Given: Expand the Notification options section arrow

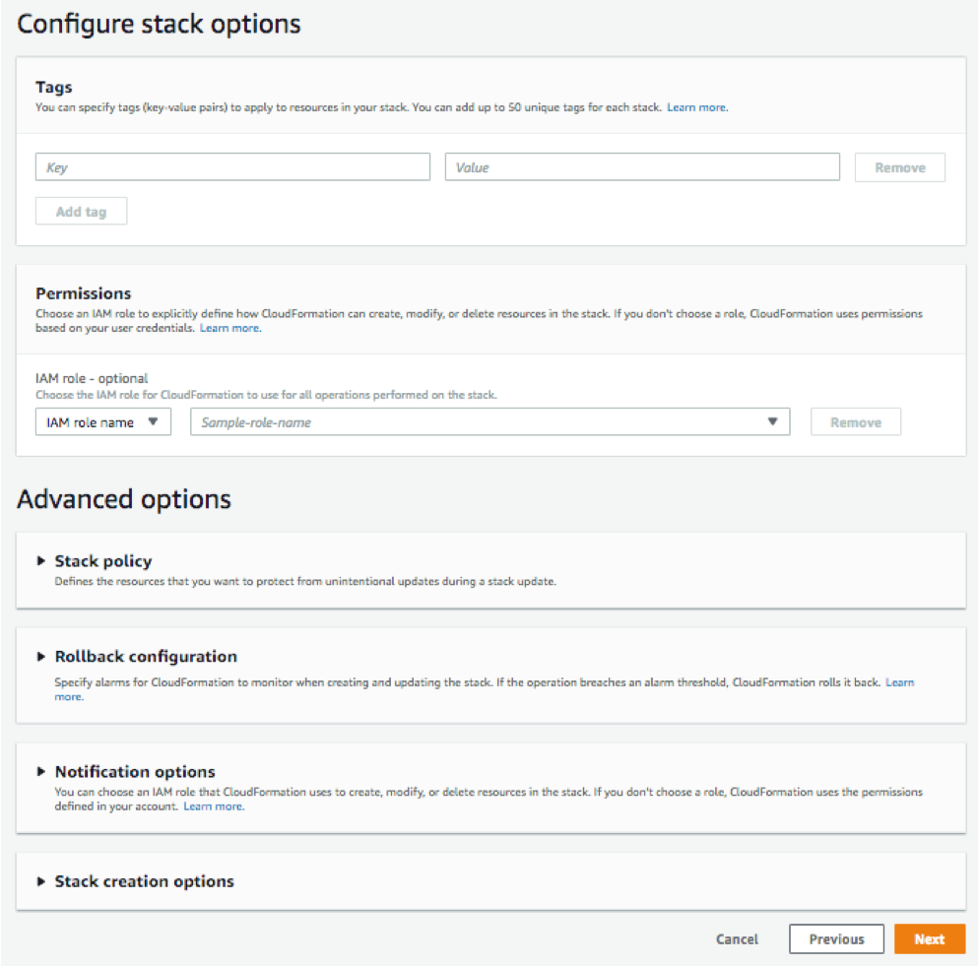Looking at the screenshot, I should pos(41,771).
